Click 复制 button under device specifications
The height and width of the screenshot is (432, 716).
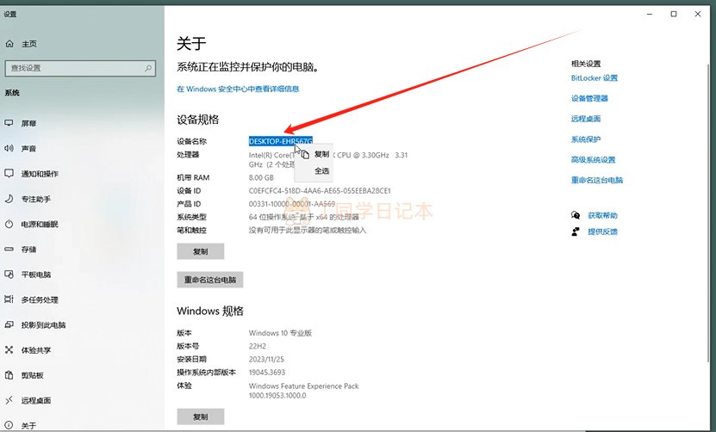click(x=201, y=251)
